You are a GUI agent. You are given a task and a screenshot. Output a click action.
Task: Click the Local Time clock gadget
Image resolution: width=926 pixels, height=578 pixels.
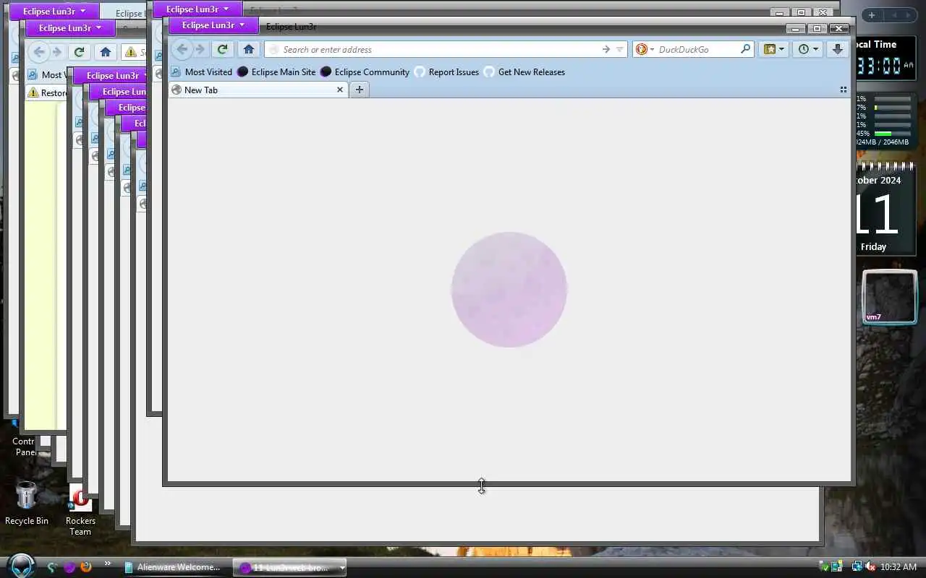click(x=886, y=58)
